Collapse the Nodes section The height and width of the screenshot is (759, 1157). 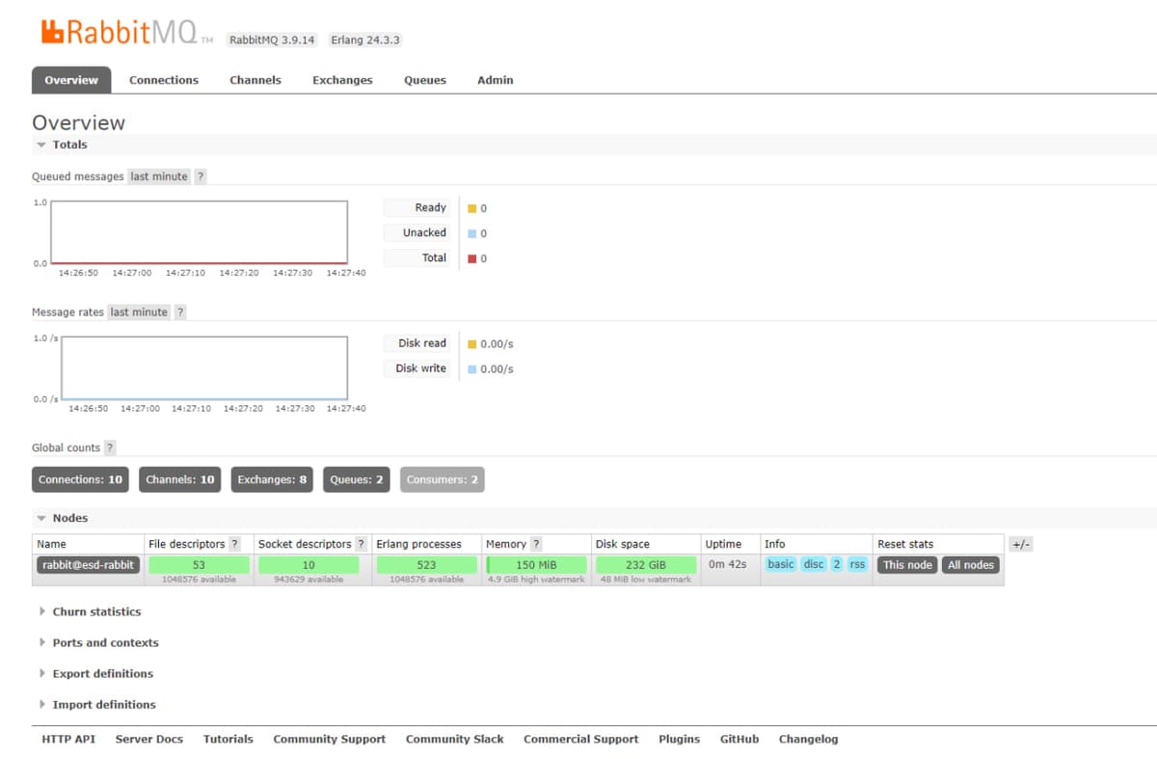coord(62,518)
